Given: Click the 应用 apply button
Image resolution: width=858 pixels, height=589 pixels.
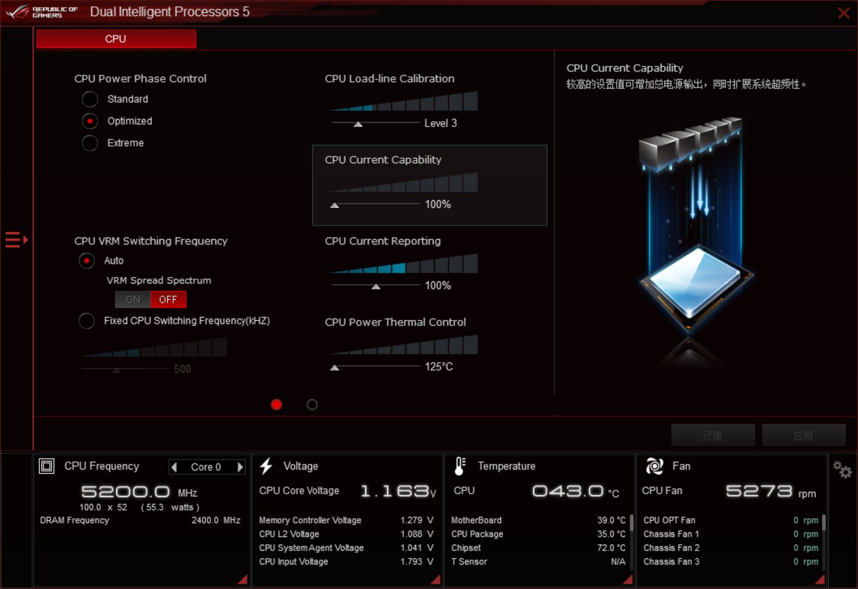Looking at the screenshot, I should click(x=803, y=435).
